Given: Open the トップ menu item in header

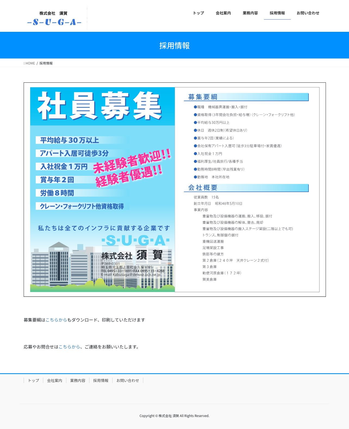Looking at the screenshot, I should coord(198,13).
